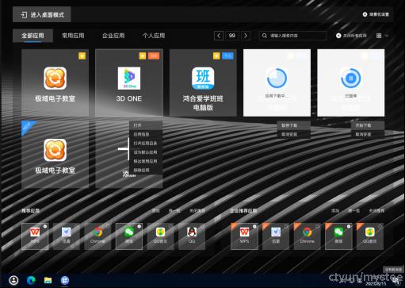
Task: Click yellow star badge on 3D ONE tile
Action: [143, 56]
